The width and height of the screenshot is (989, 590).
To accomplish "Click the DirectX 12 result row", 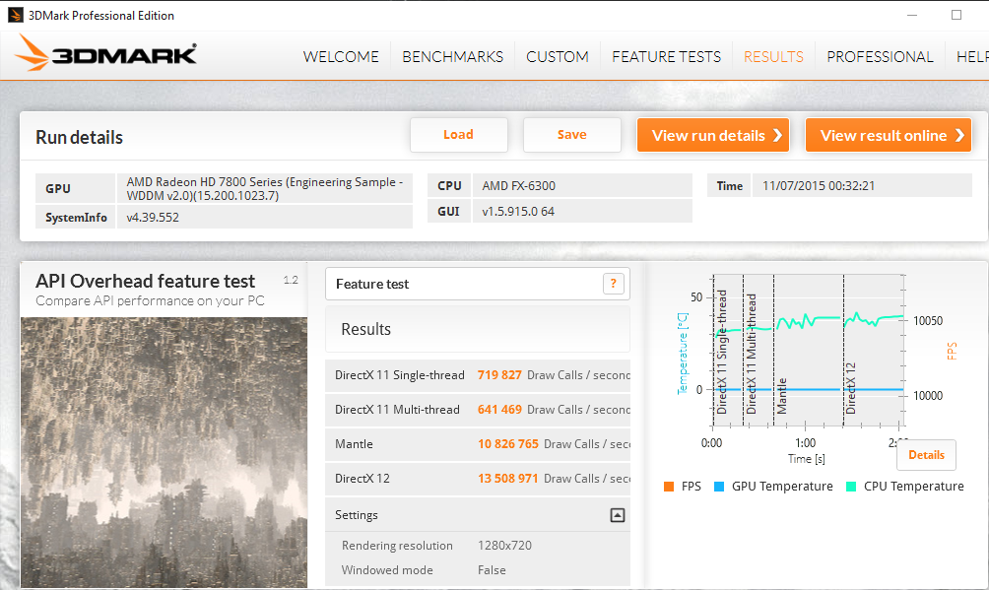I will tap(478, 478).
